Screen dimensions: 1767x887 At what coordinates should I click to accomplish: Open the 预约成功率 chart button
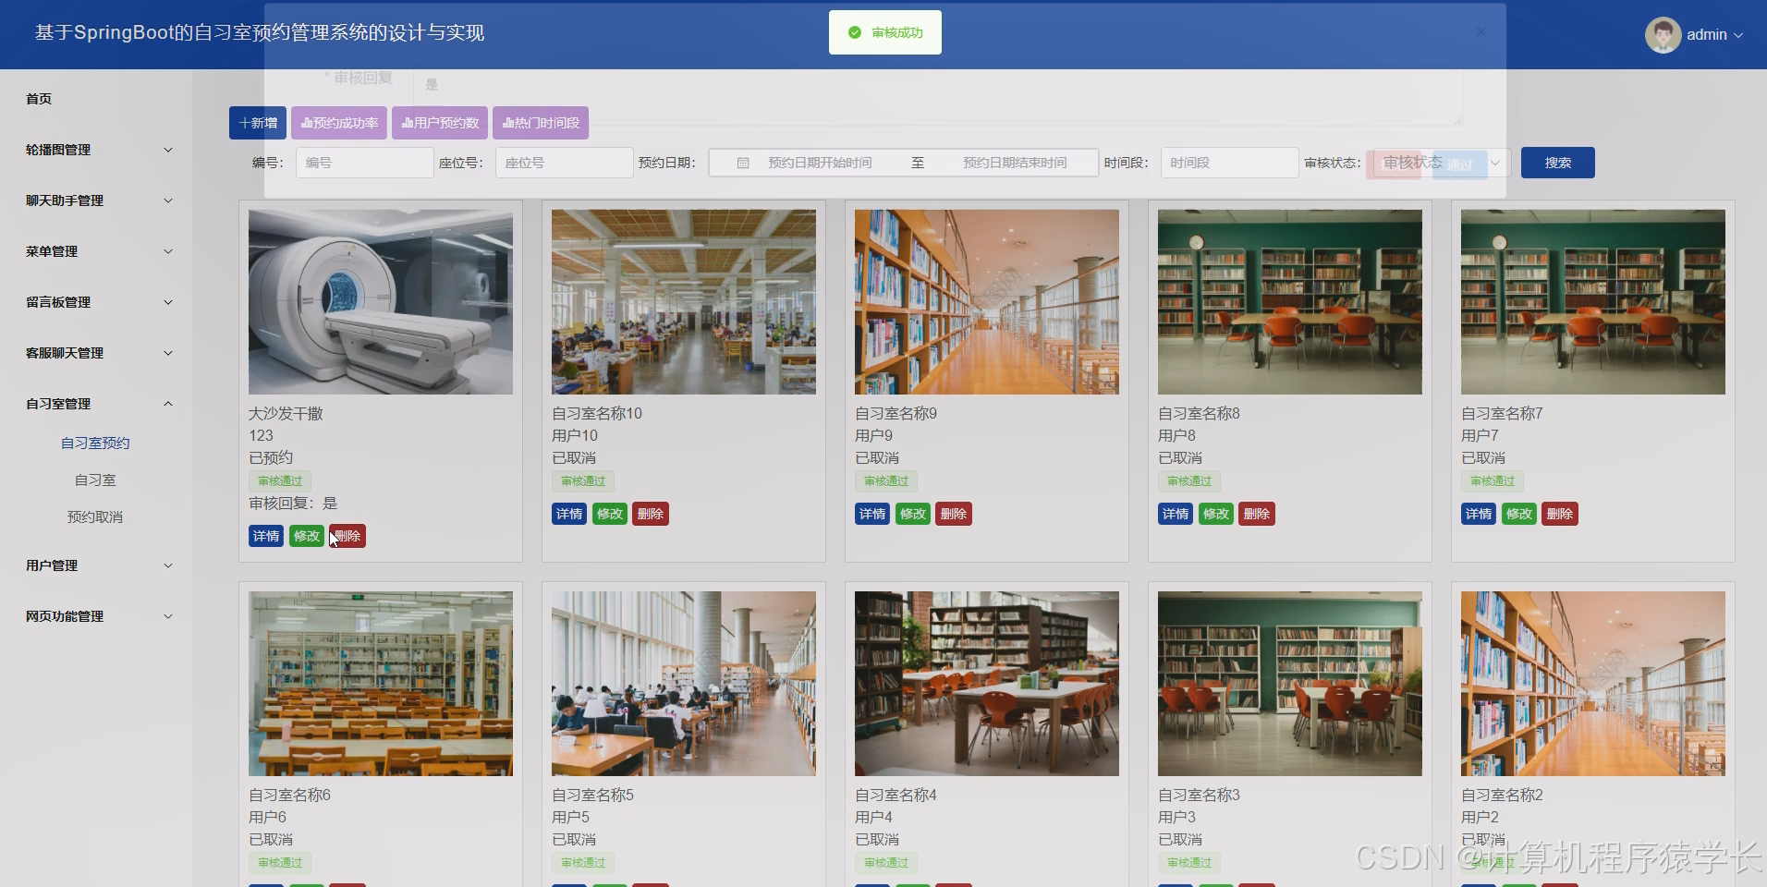pos(339,123)
